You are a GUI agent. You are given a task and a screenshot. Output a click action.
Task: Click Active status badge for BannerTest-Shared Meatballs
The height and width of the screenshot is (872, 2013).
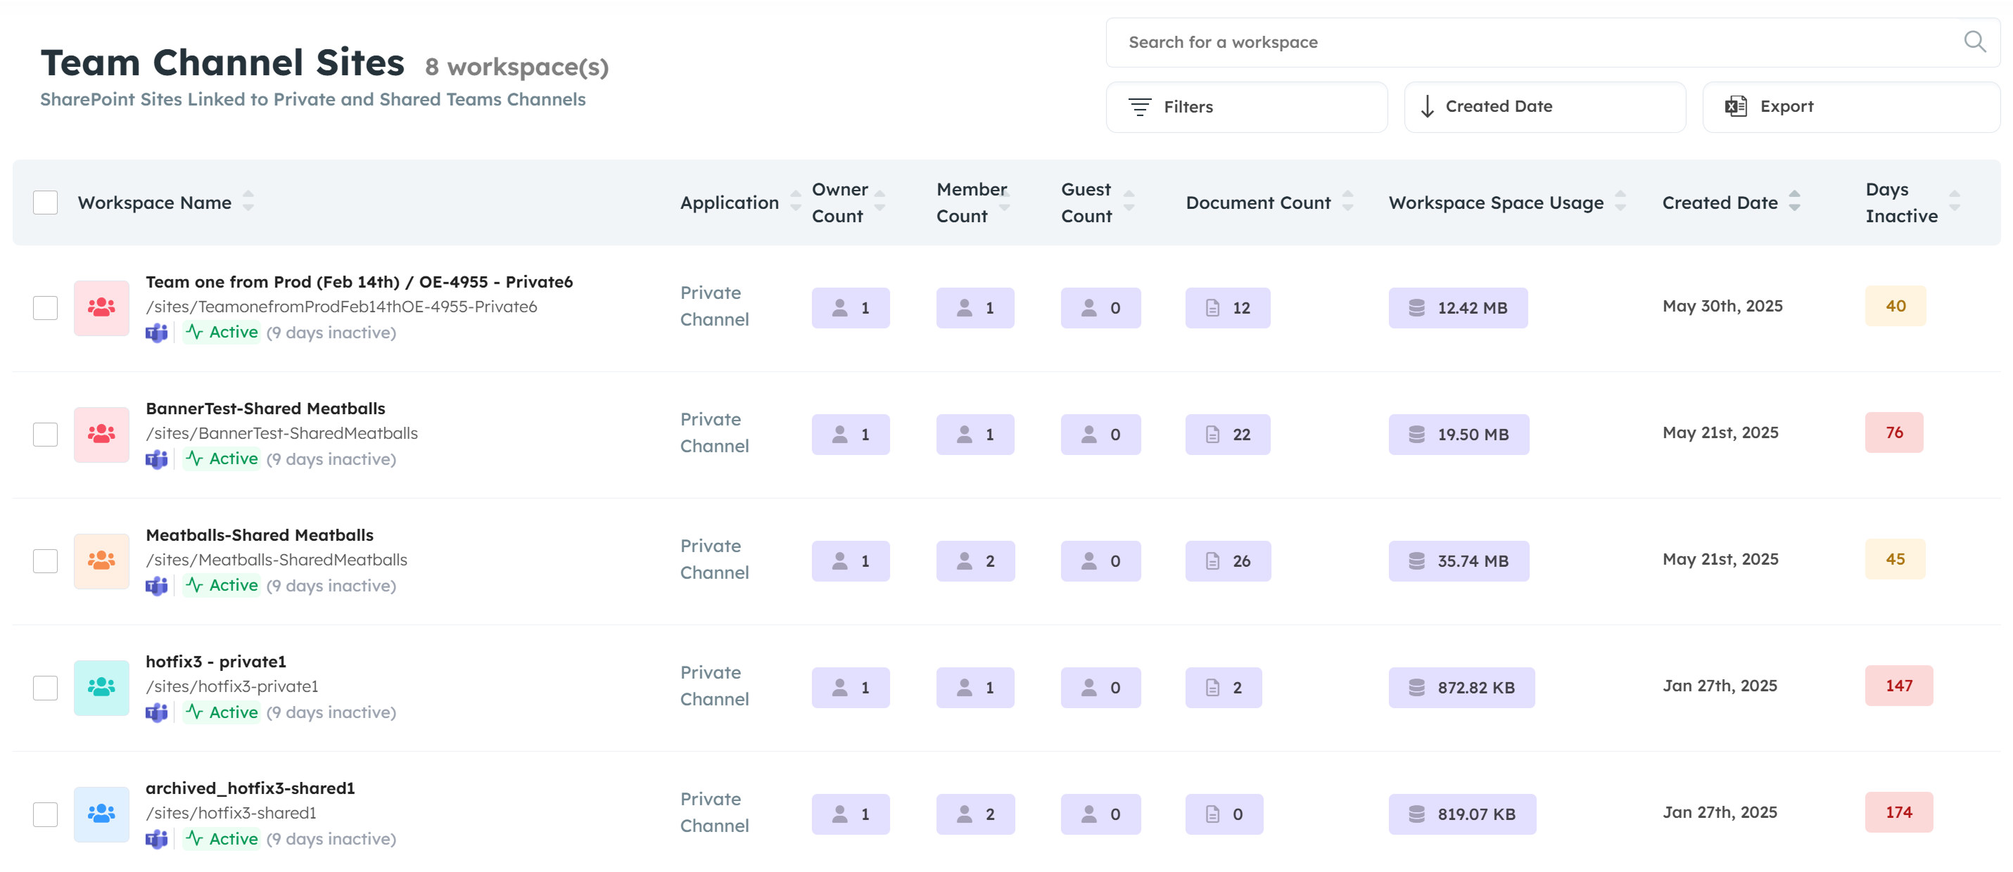point(222,459)
